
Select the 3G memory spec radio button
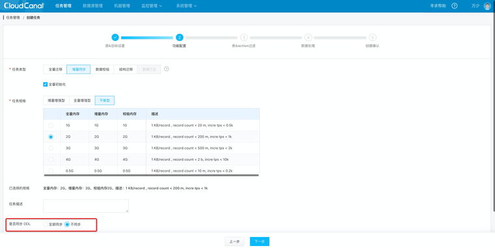[51, 148]
